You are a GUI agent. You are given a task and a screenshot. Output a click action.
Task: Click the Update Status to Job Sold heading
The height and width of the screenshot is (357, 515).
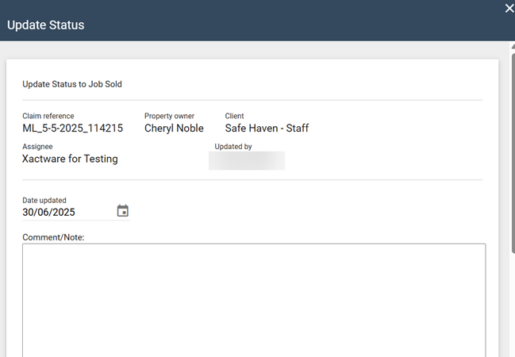pyautogui.click(x=72, y=83)
